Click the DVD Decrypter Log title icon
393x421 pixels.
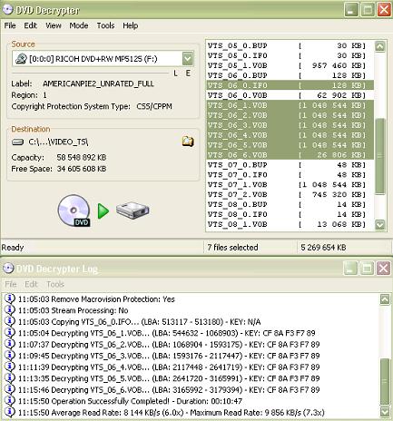[x=8, y=268]
